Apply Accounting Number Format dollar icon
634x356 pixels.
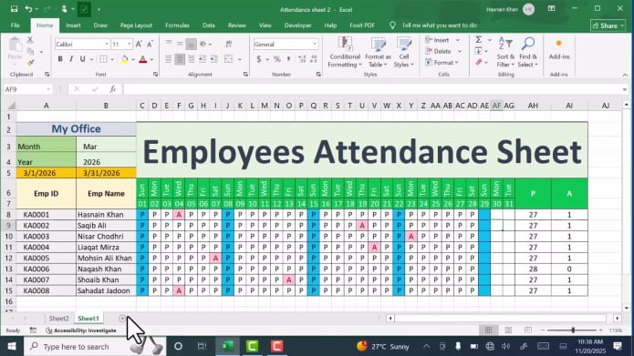259,59
